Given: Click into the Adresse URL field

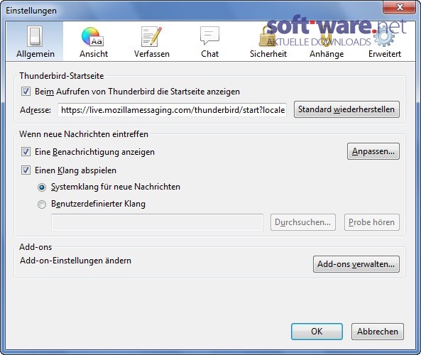Looking at the screenshot, I should click(x=172, y=110).
